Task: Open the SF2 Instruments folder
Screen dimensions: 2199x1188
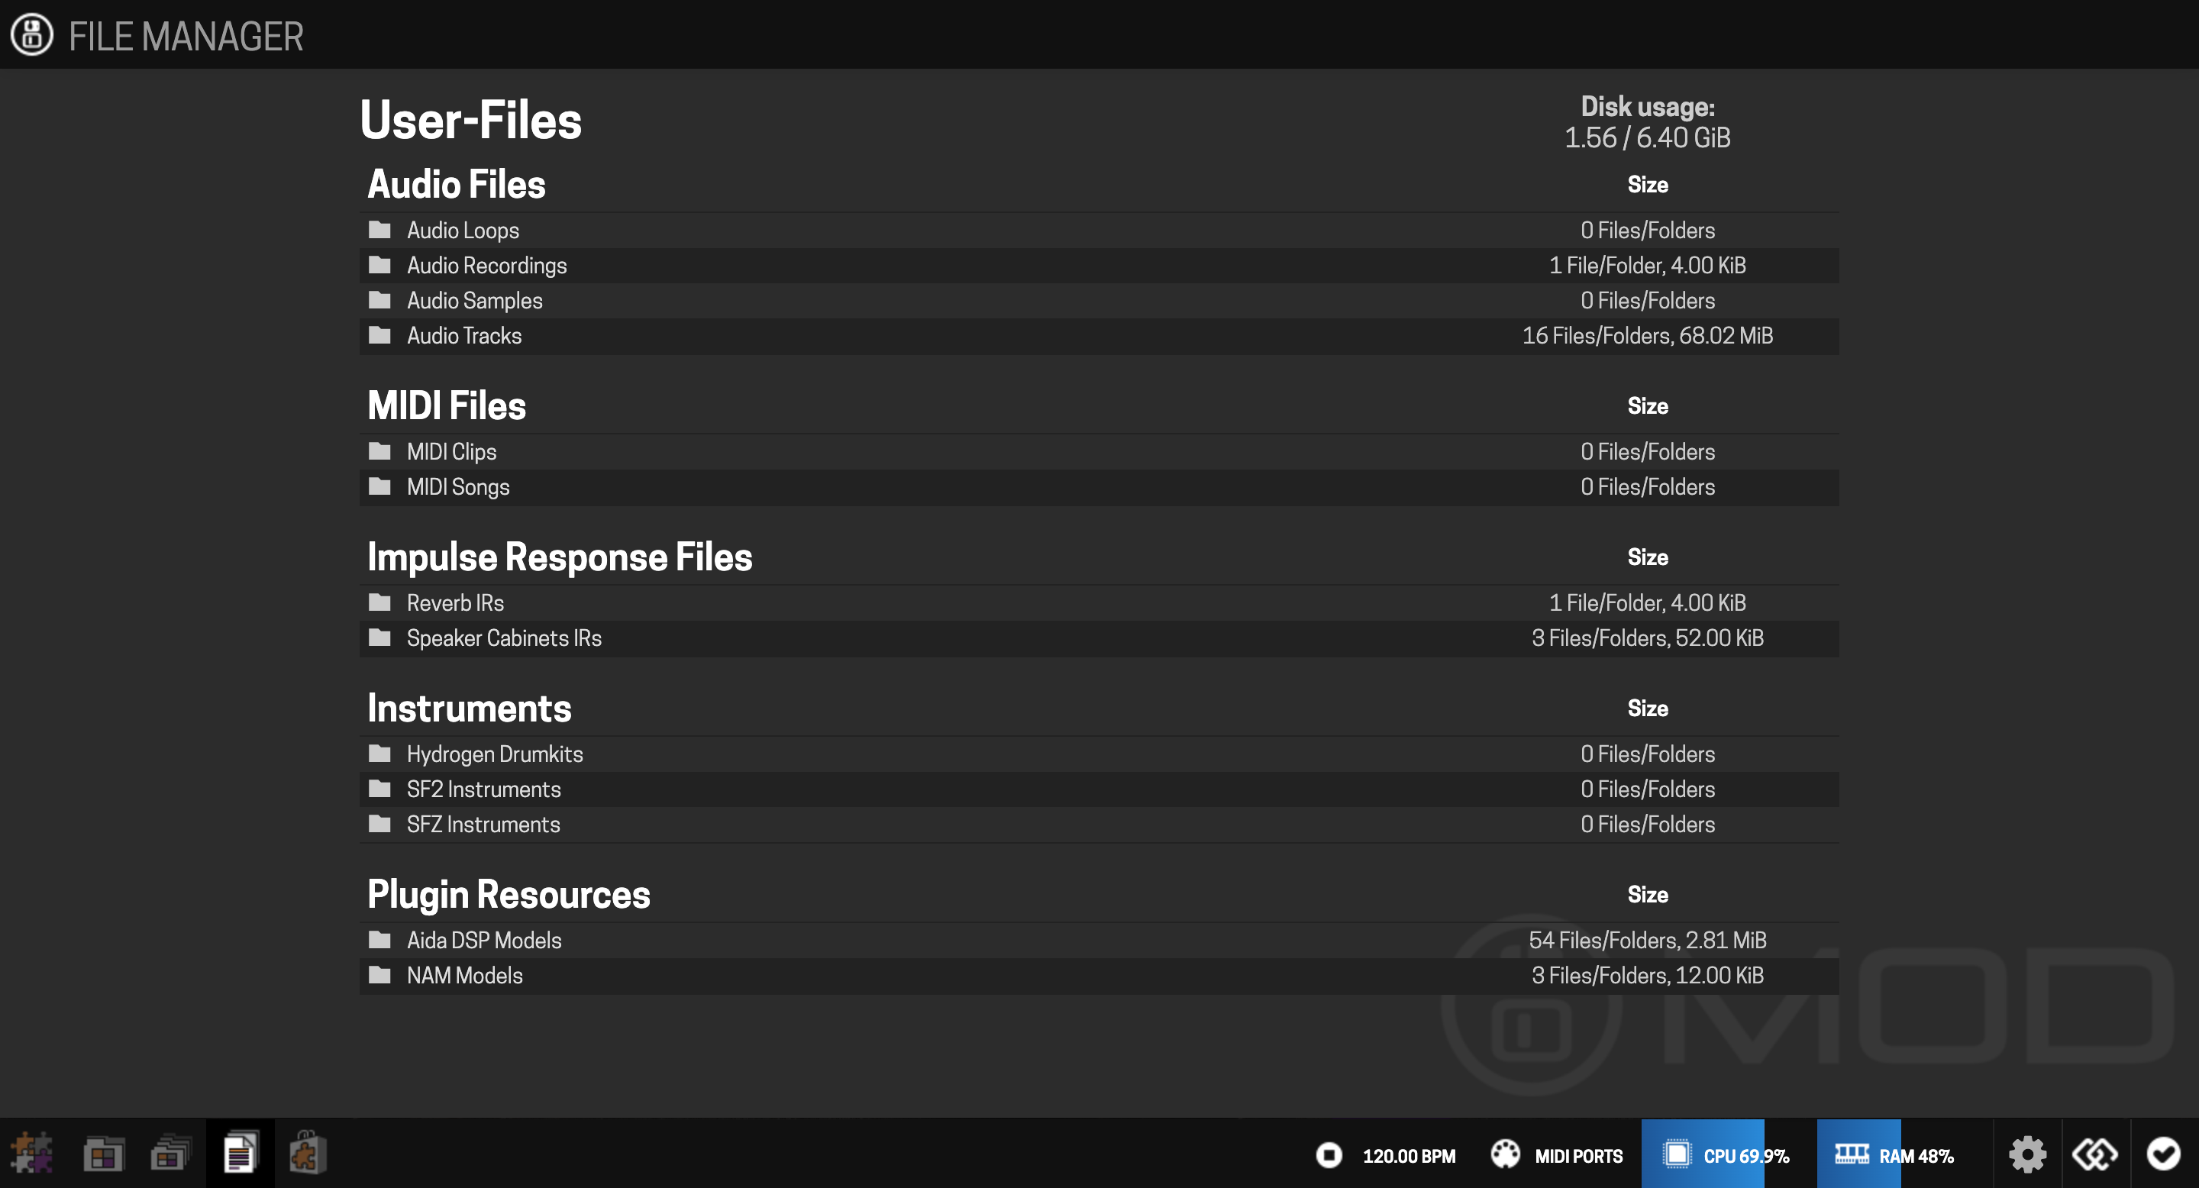Action: point(483,789)
